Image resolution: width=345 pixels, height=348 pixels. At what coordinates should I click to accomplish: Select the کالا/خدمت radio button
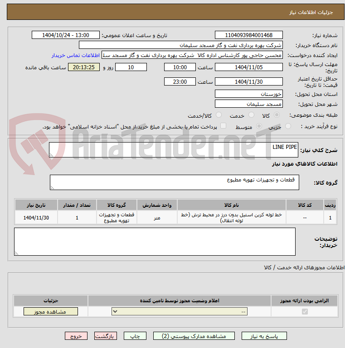pyautogui.click(x=219, y=115)
